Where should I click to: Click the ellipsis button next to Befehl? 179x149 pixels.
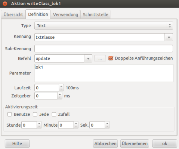[100, 58]
